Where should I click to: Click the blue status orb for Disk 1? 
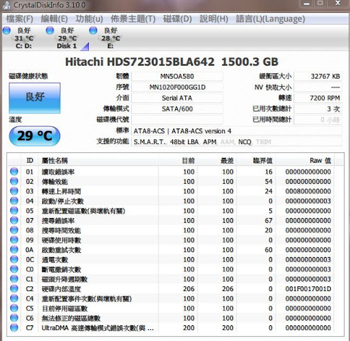[50, 31]
